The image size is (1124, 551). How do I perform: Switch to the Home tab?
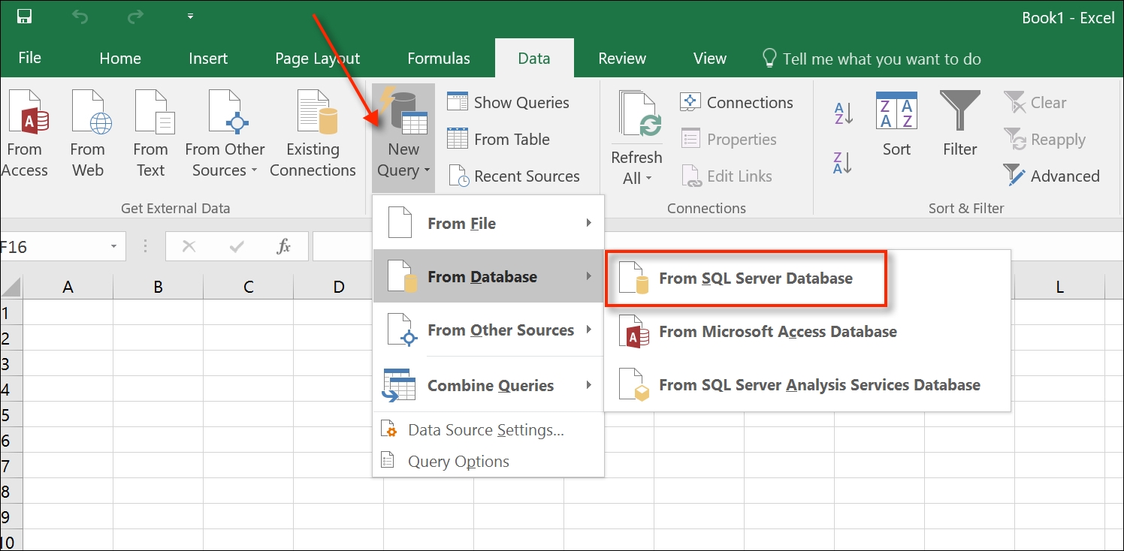[120, 59]
